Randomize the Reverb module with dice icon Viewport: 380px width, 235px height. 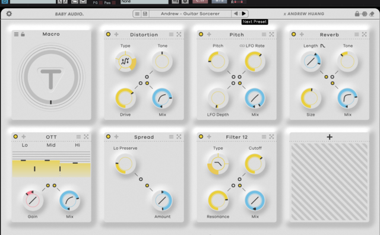(364, 34)
